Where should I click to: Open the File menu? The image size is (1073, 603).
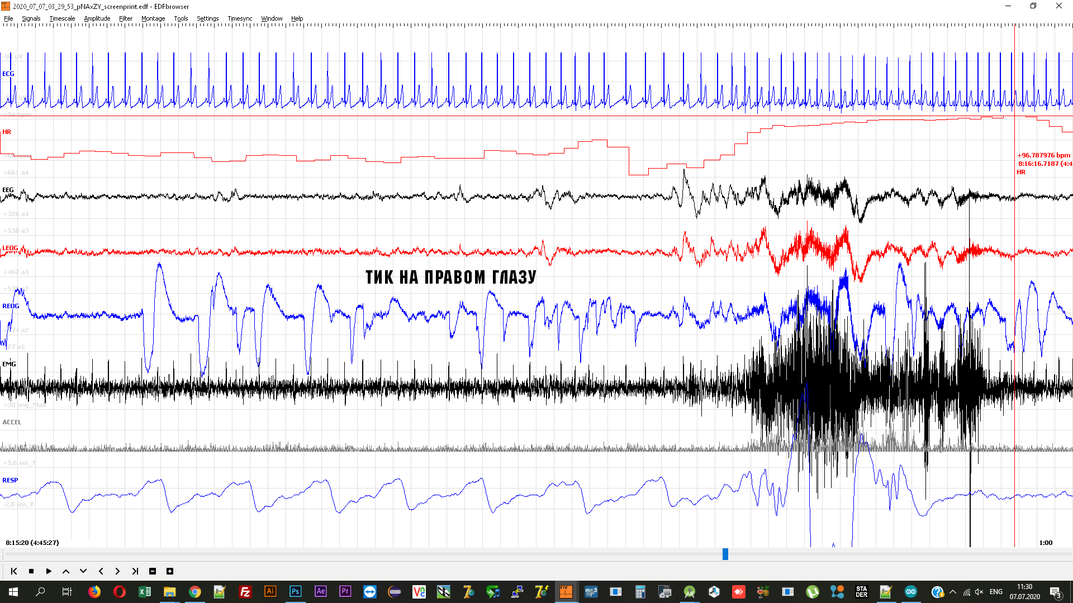(8, 18)
